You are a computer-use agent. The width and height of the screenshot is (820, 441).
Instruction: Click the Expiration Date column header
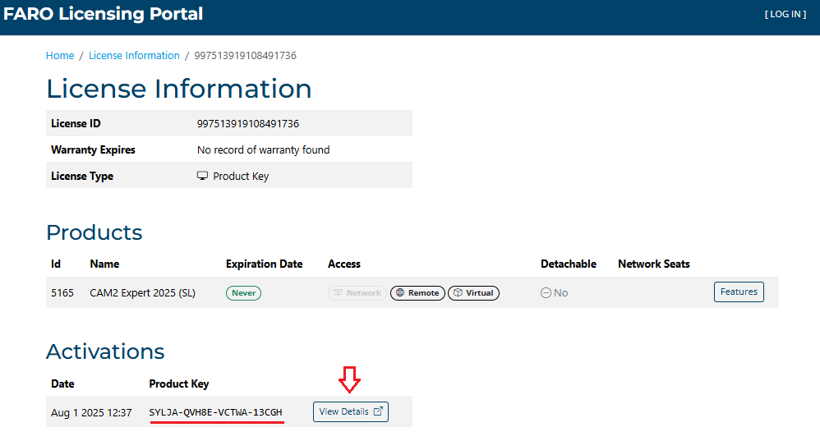click(264, 264)
